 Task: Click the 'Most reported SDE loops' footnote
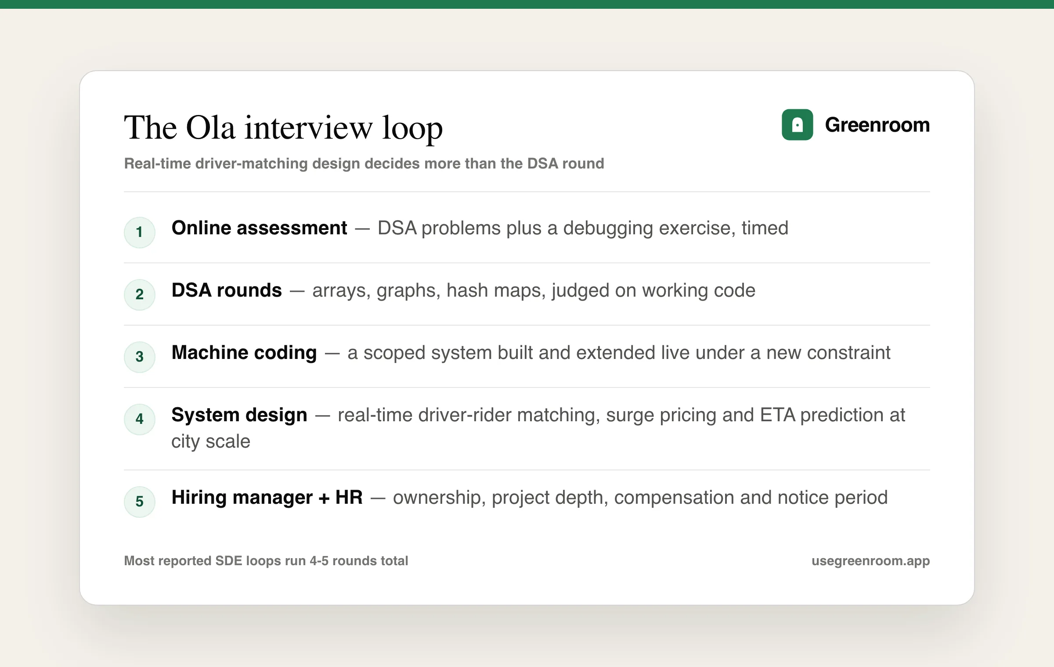pyautogui.click(x=266, y=561)
